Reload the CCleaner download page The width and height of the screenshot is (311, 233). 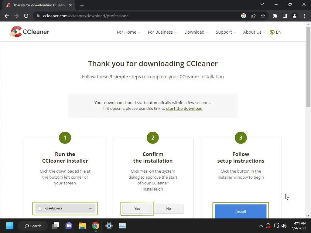26,16
